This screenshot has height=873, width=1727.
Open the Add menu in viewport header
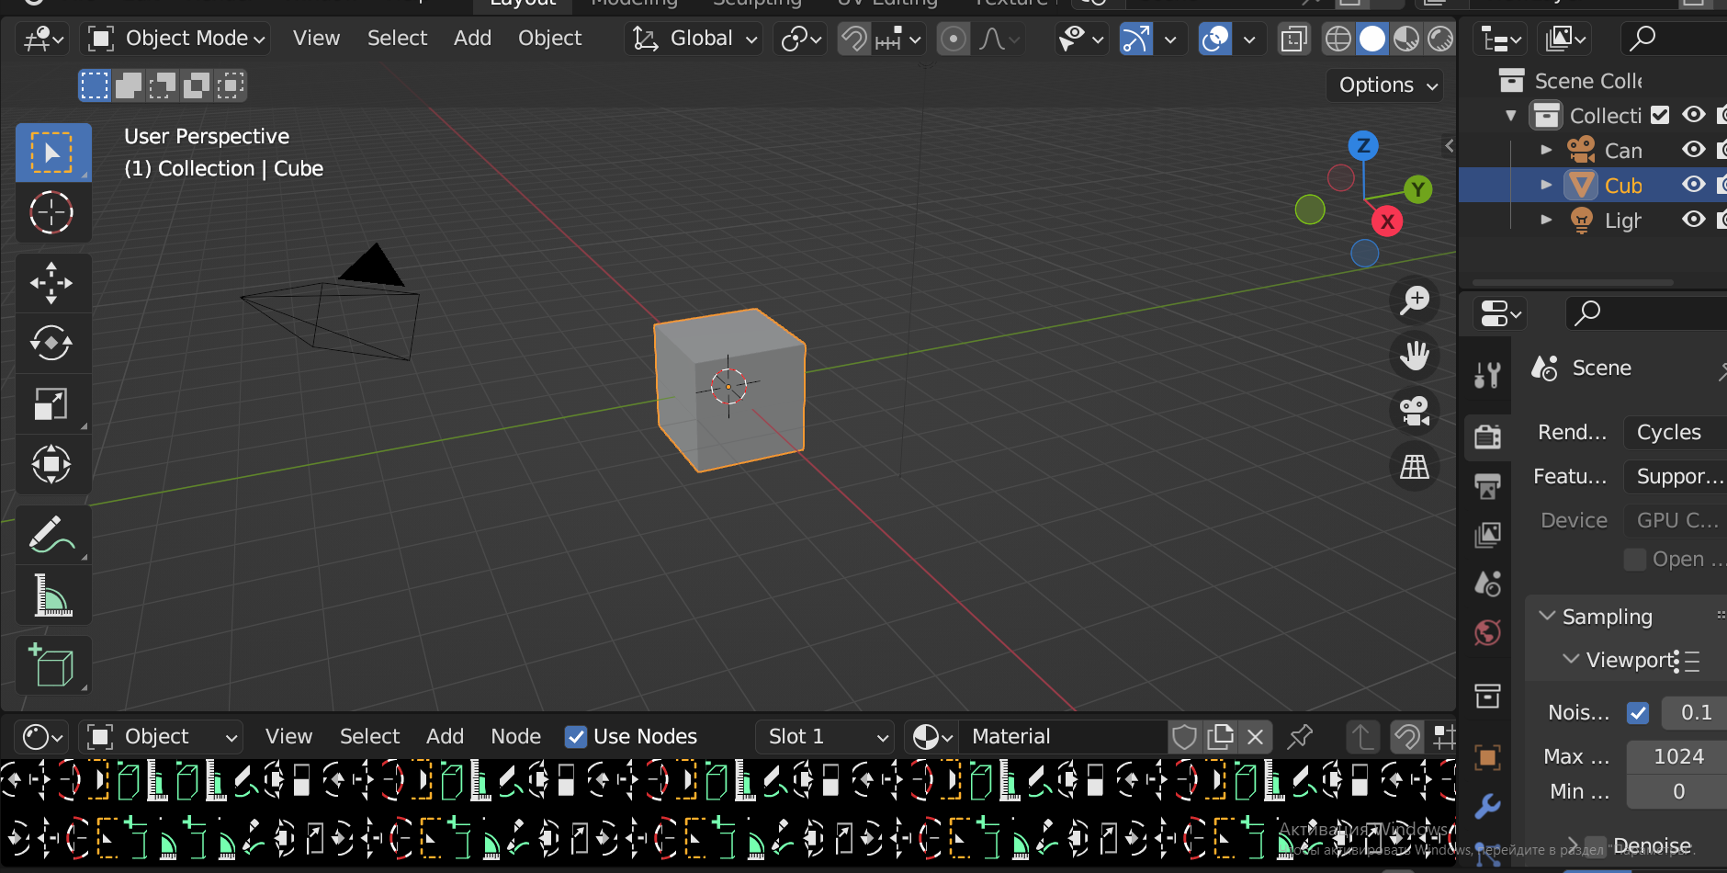pos(472,39)
